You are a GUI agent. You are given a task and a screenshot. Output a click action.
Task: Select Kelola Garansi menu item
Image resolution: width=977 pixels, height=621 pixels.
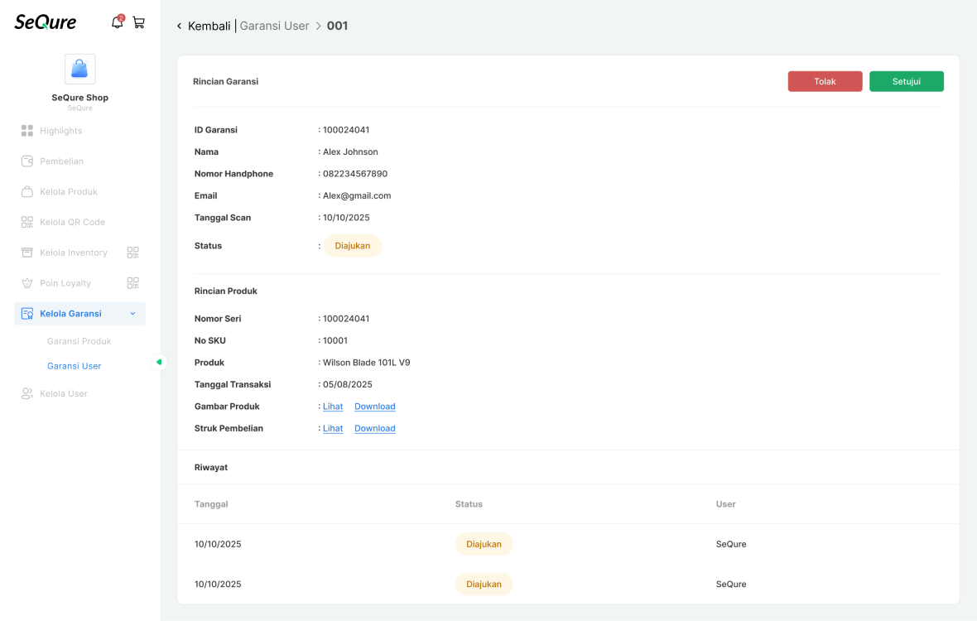click(79, 313)
